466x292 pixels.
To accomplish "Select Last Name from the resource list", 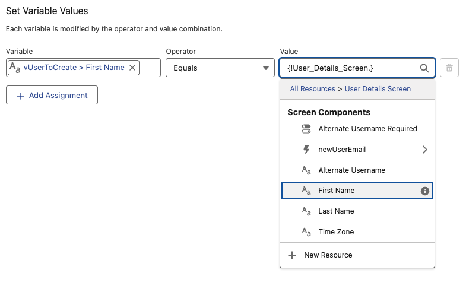I will pos(336,211).
